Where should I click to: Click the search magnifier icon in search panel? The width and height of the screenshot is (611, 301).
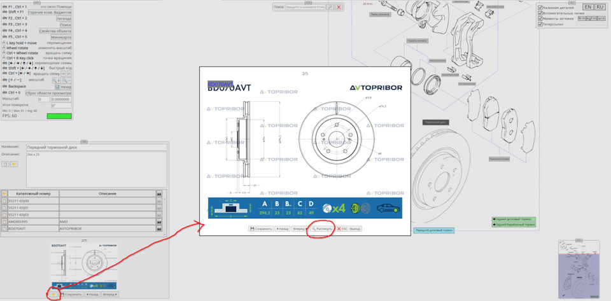[x=330, y=7]
